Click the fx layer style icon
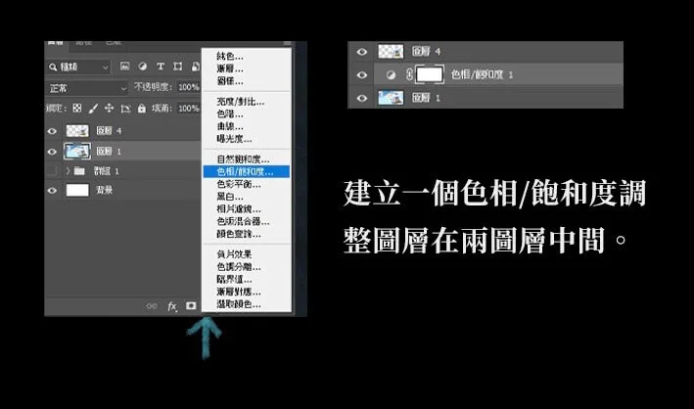Image resolution: width=694 pixels, height=409 pixels. click(172, 306)
